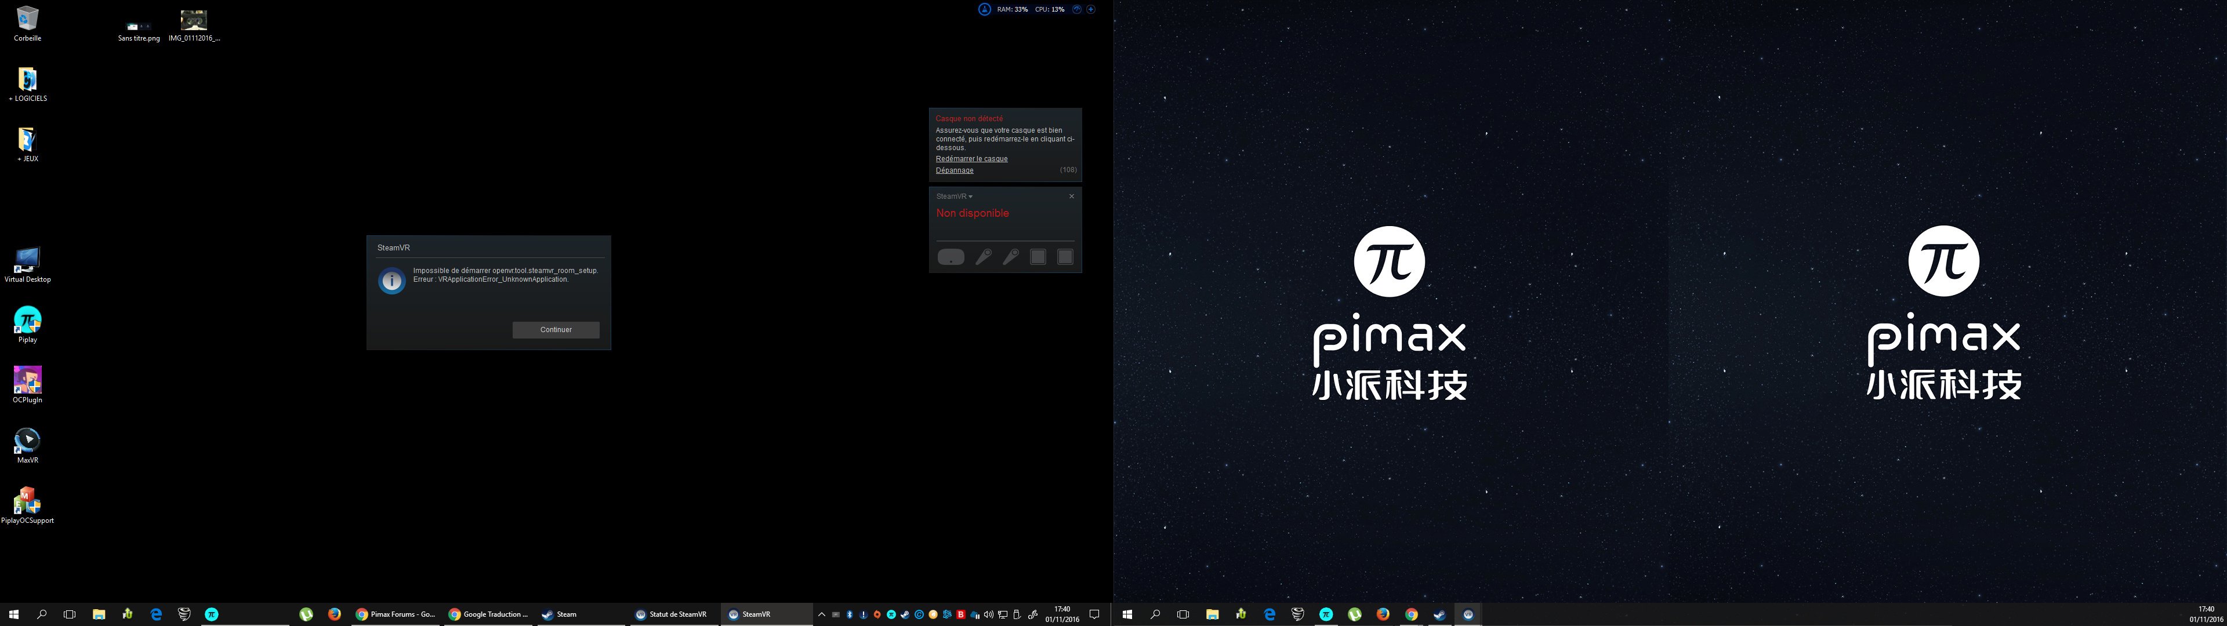The width and height of the screenshot is (2227, 626).
Task: Launch the MaxVR desktop shortcut
Action: click(x=28, y=446)
